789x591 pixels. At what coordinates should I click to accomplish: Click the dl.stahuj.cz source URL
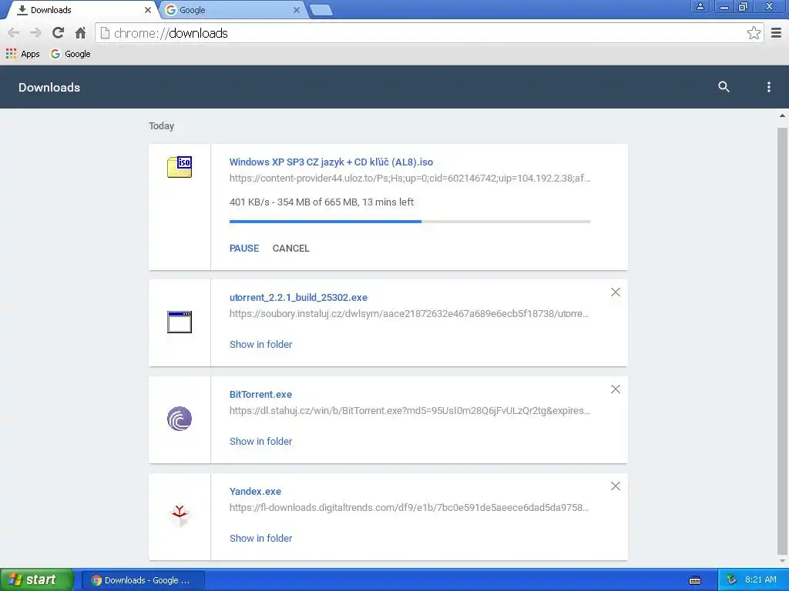(410, 411)
